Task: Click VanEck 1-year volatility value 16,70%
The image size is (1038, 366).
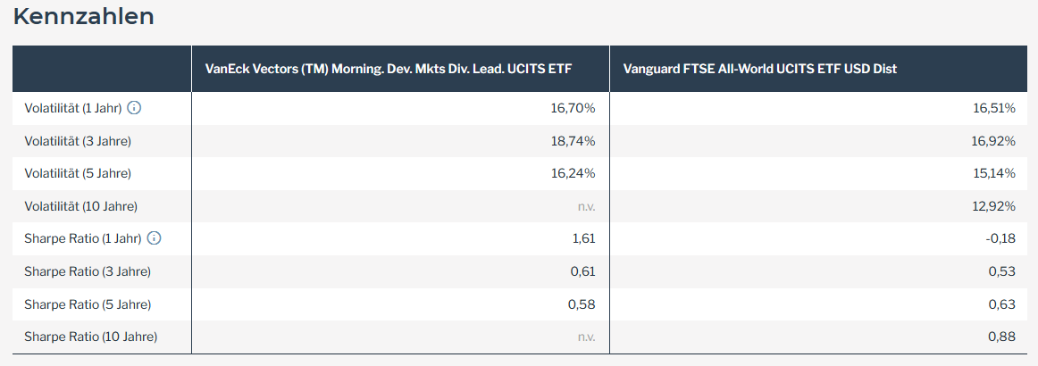Action: click(x=573, y=108)
